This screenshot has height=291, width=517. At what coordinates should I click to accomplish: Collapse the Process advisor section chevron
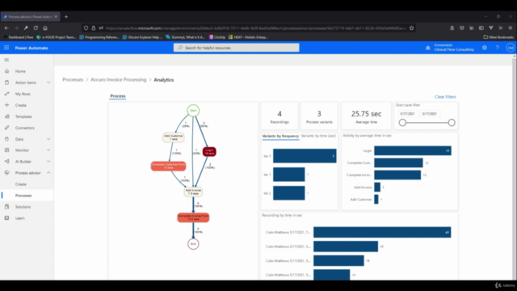click(48, 172)
